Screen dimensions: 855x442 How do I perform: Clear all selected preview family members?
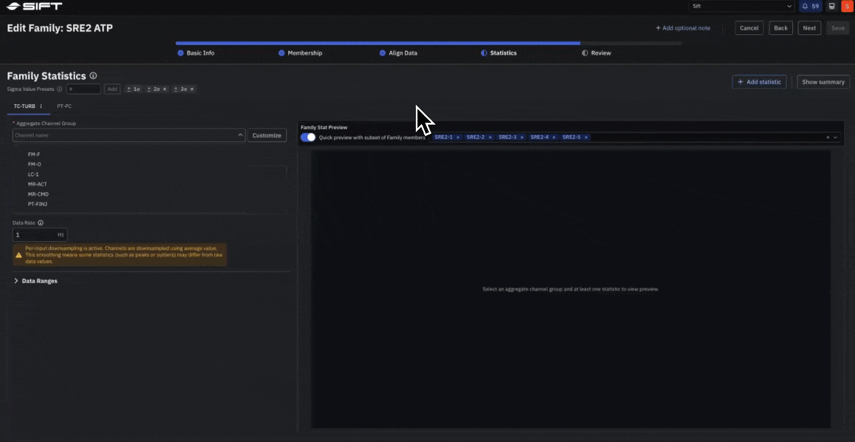(x=828, y=138)
